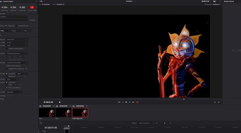The height and width of the screenshot is (133, 241).
Task: Click the timeline ruler playhead marker
Action: tap(69, 126)
